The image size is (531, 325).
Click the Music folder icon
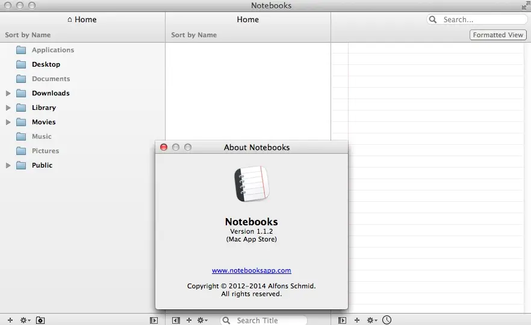[x=21, y=136]
